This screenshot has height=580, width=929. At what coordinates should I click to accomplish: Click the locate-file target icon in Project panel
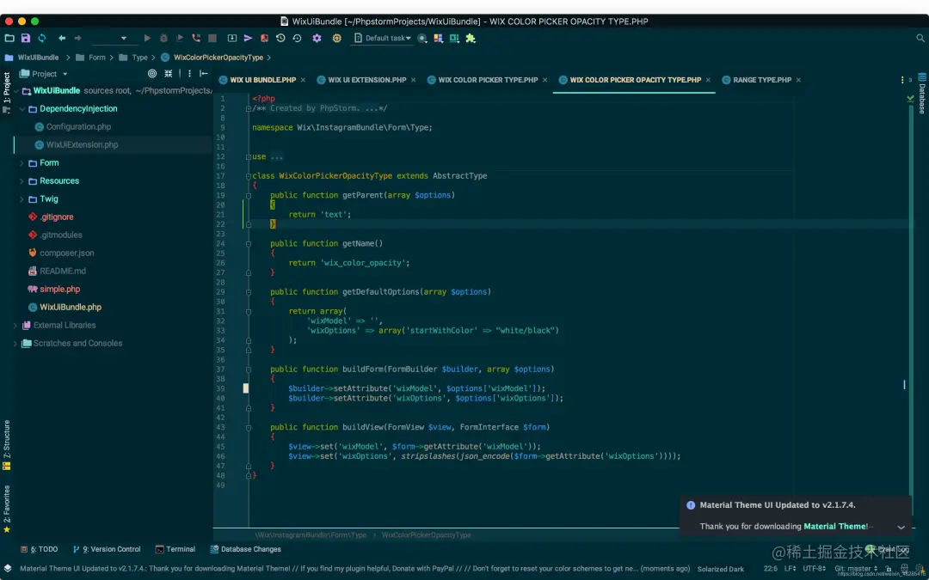(x=152, y=73)
